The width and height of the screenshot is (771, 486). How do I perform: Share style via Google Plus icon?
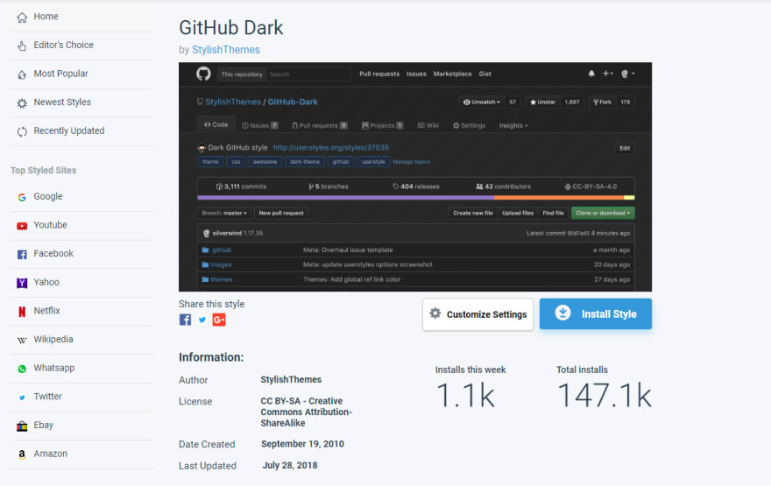219,320
